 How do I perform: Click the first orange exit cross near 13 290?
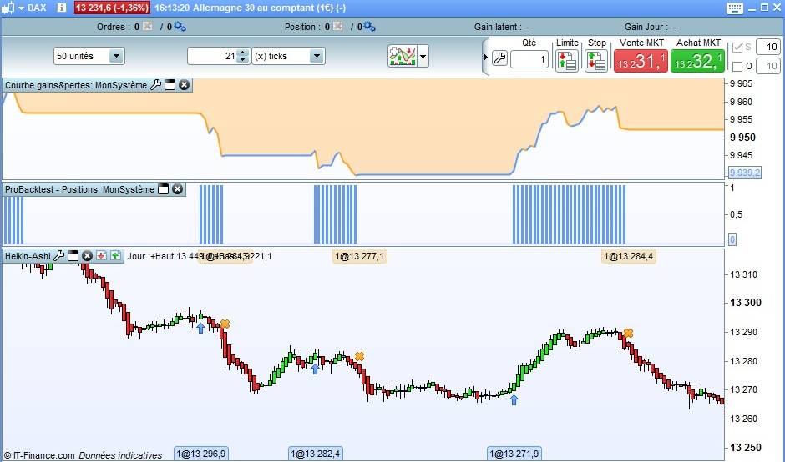pos(225,324)
